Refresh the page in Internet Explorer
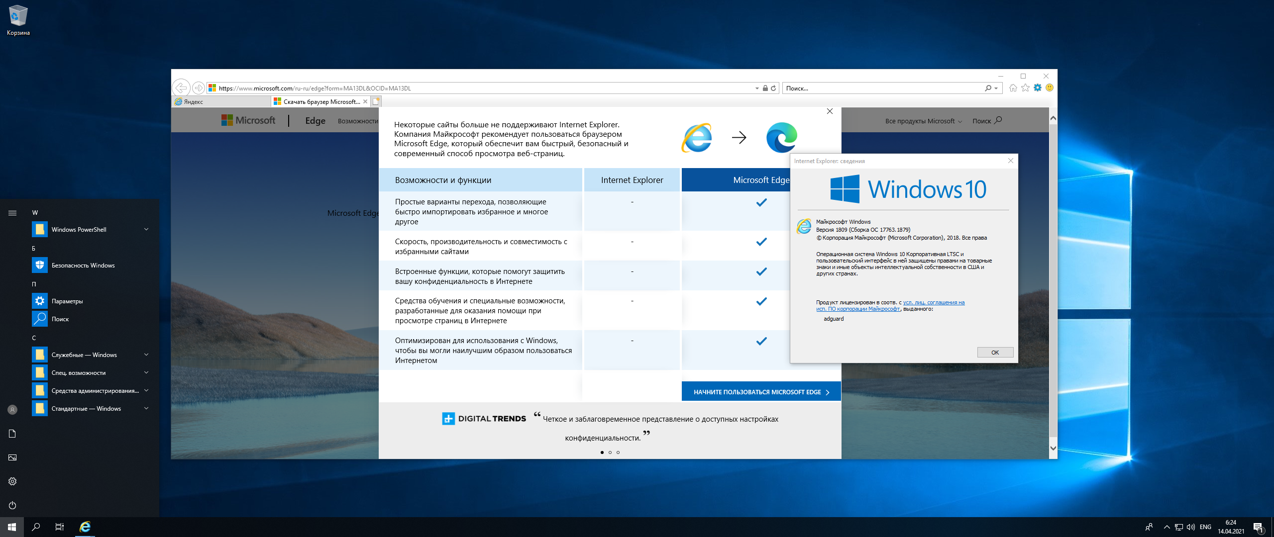The width and height of the screenshot is (1274, 537). click(x=773, y=88)
